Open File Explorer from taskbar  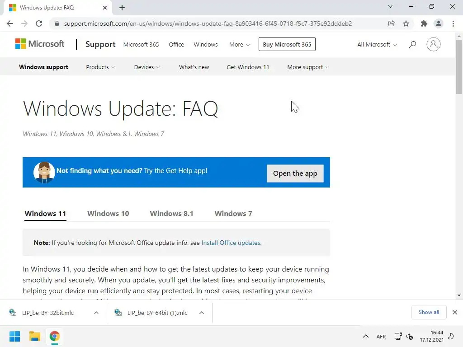[x=34, y=336]
